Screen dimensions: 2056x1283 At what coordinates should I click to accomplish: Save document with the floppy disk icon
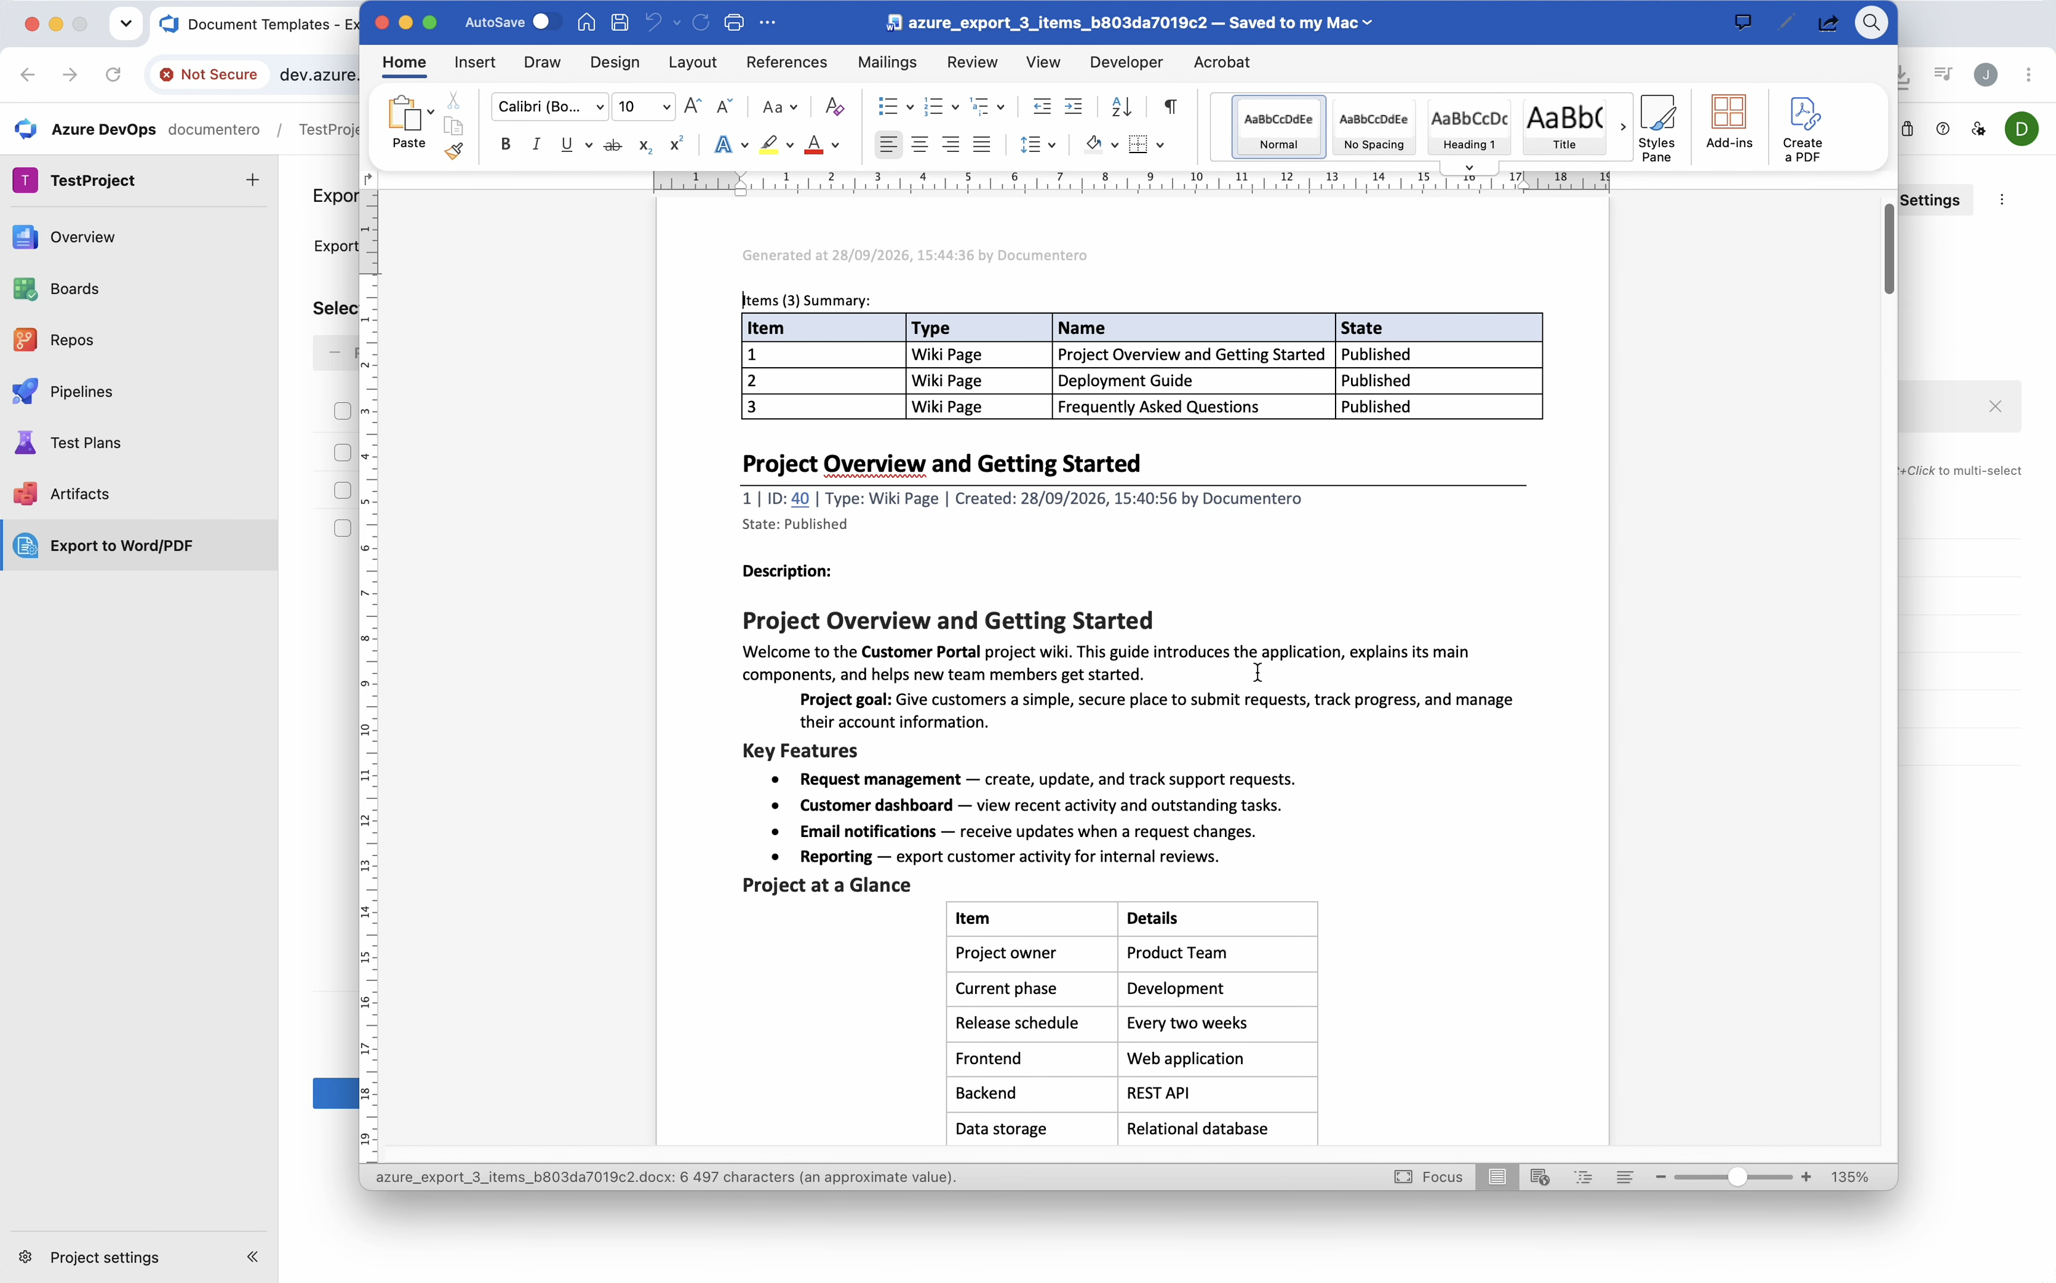pyautogui.click(x=620, y=23)
